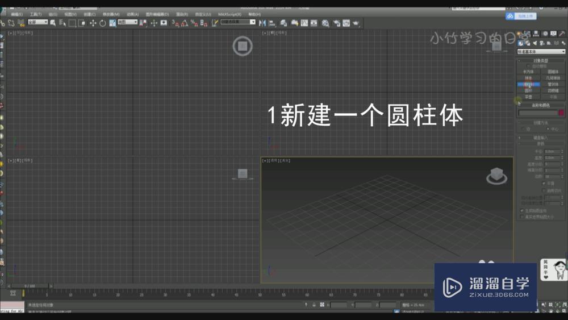Select the 中心 creation method radio
This screenshot has width=568, height=320.
pos(548,128)
